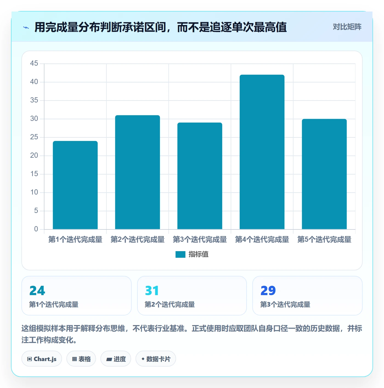
Task: Click the 指标值 legend label
Action: coord(199,254)
